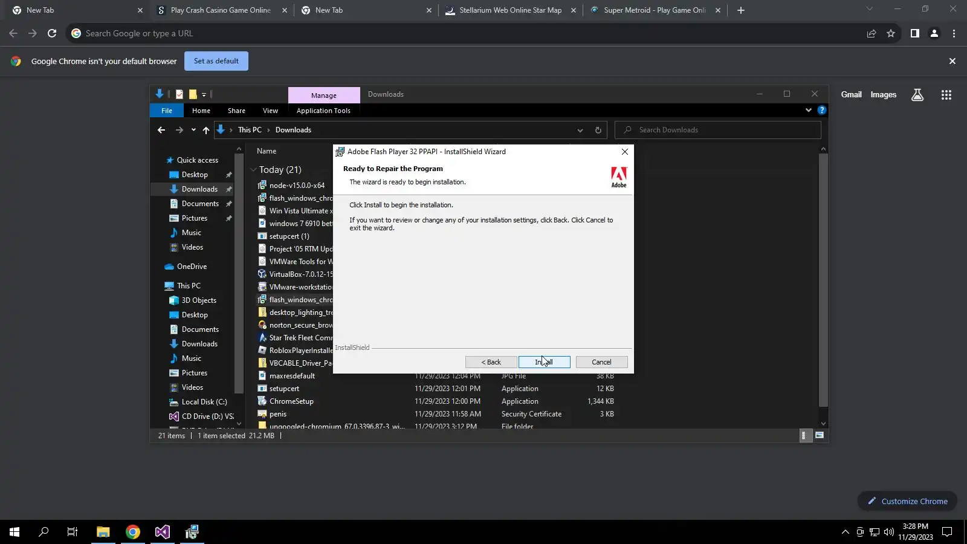Screen dimensions: 967x544
Task: Click the file list vertical scrollbar
Action: click(823, 279)
